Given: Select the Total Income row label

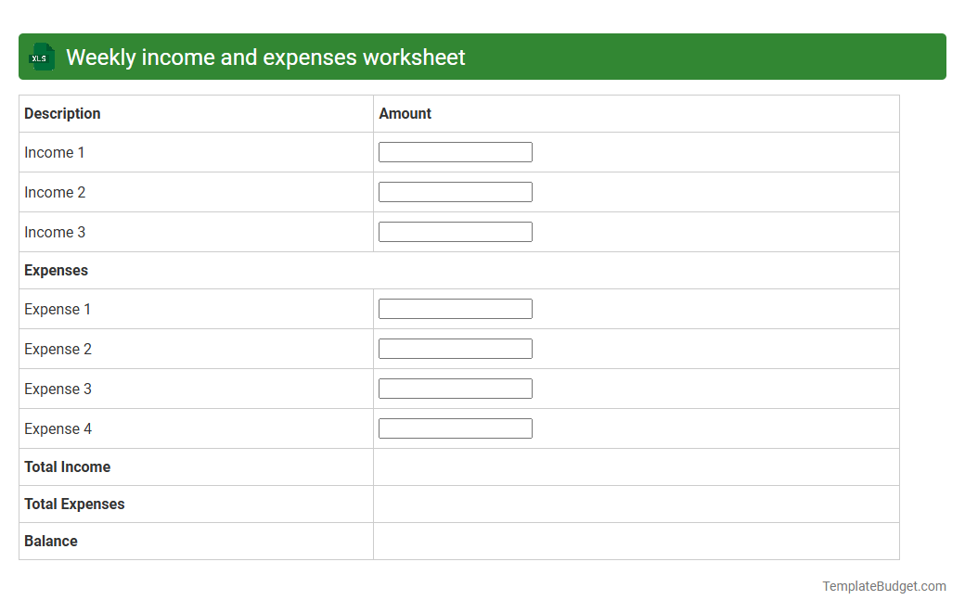Looking at the screenshot, I should [x=67, y=466].
